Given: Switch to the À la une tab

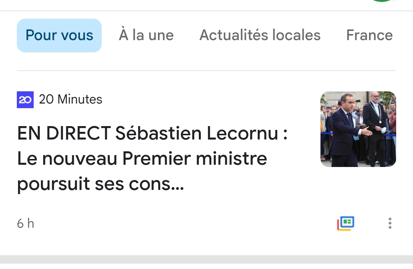Looking at the screenshot, I should pos(146,36).
